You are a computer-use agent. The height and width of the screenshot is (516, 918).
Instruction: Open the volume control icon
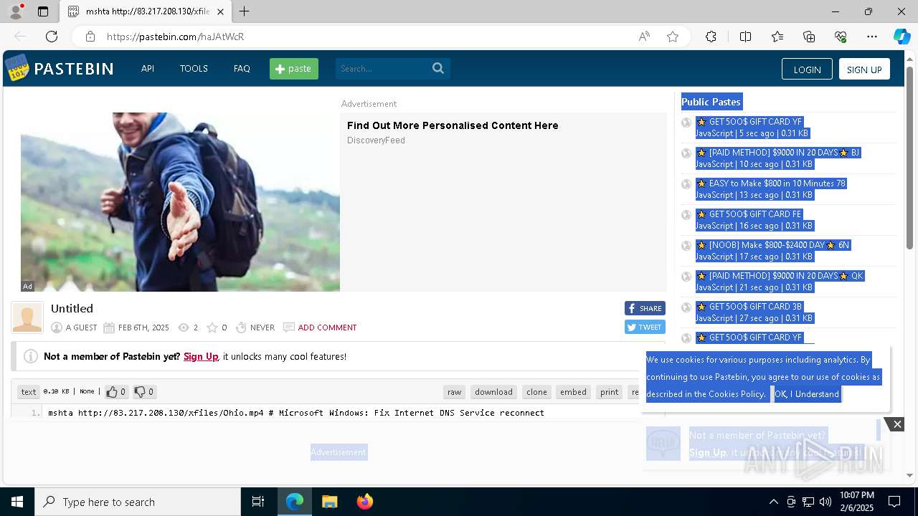click(x=825, y=502)
